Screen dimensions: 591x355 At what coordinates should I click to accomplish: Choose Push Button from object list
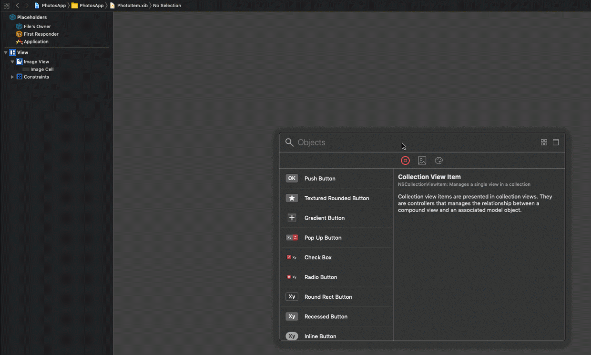click(320, 179)
